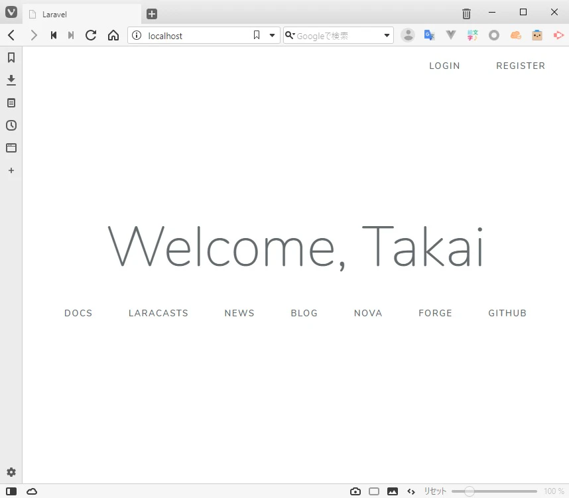Toggle the side panel visibility
569x498 pixels.
coord(11,491)
